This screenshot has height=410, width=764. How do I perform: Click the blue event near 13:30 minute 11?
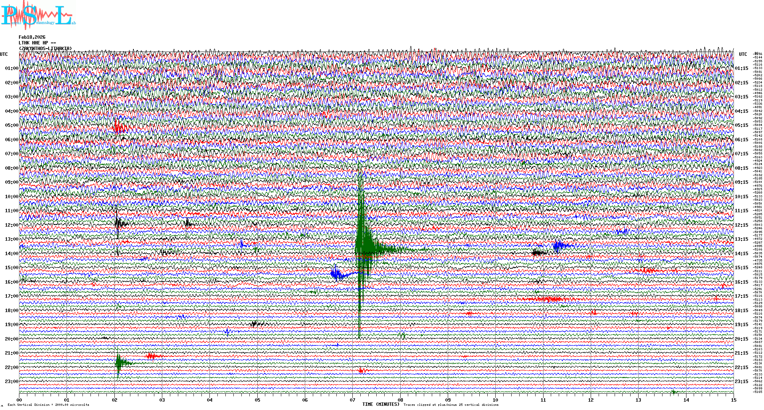559,246
